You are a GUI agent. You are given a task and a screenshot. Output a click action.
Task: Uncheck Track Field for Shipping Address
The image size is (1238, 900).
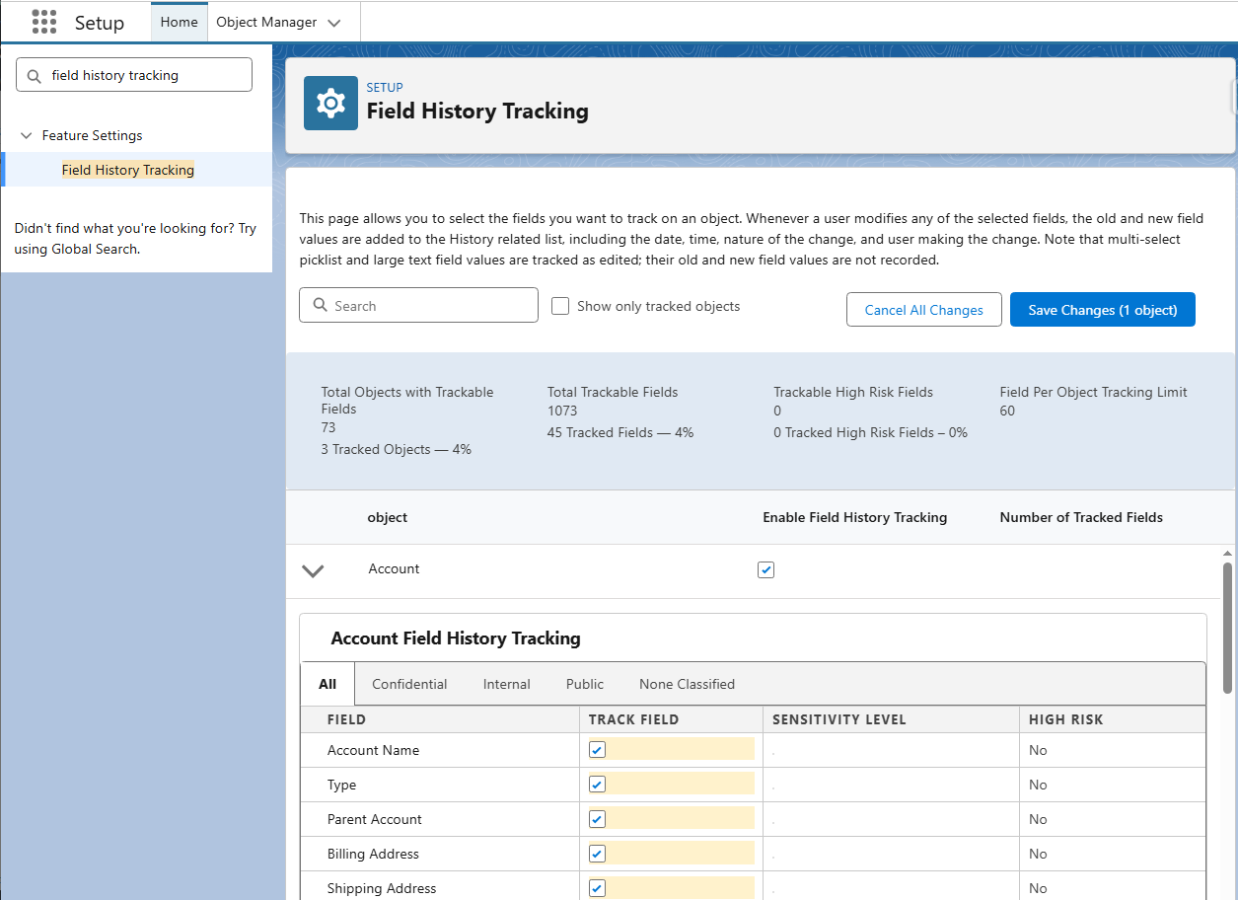pyautogui.click(x=597, y=888)
